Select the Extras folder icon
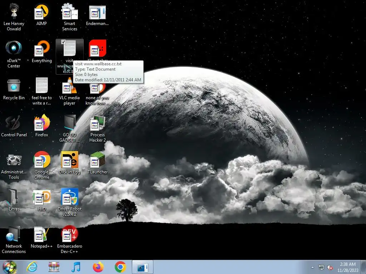Image resolution: width=366 pixels, height=274 pixels. pos(14,200)
